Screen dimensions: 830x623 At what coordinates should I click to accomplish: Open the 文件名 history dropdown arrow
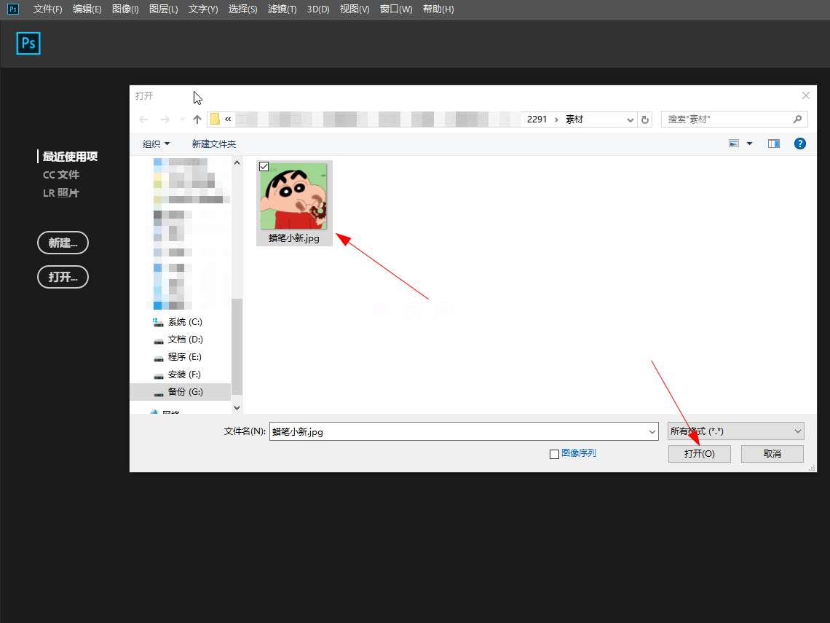(652, 431)
